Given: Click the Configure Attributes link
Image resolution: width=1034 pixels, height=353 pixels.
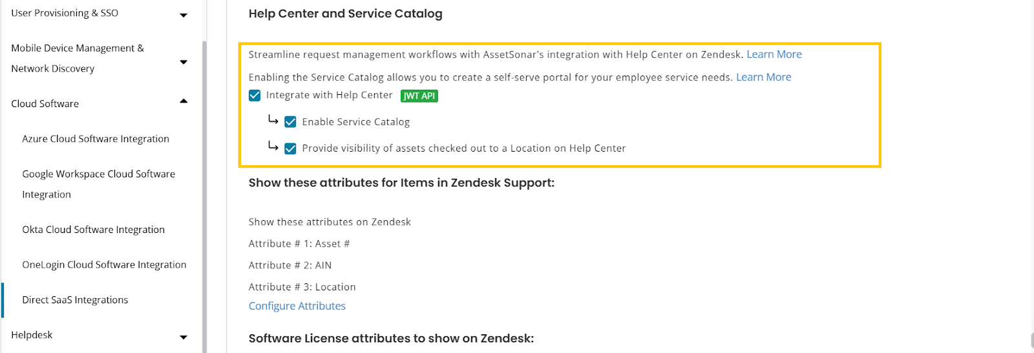Looking at the screenshot, I should coord(297,306).
